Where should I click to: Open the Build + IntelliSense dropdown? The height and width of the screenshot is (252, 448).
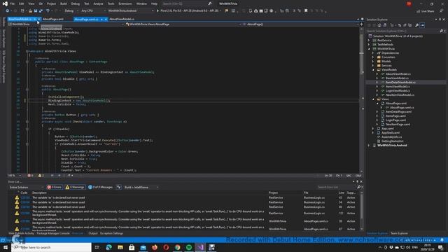click(x=141, y=187)
